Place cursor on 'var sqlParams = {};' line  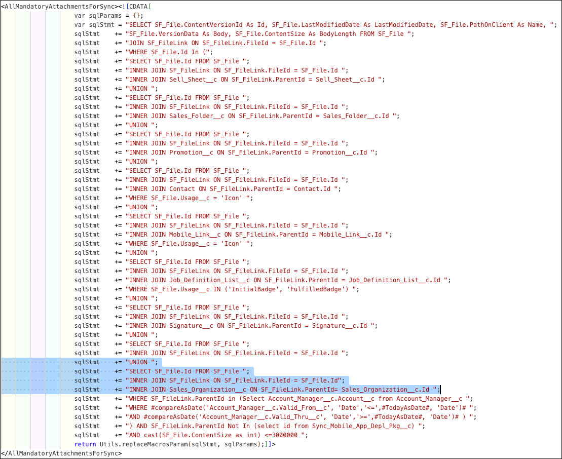click(x=108, y=16)
